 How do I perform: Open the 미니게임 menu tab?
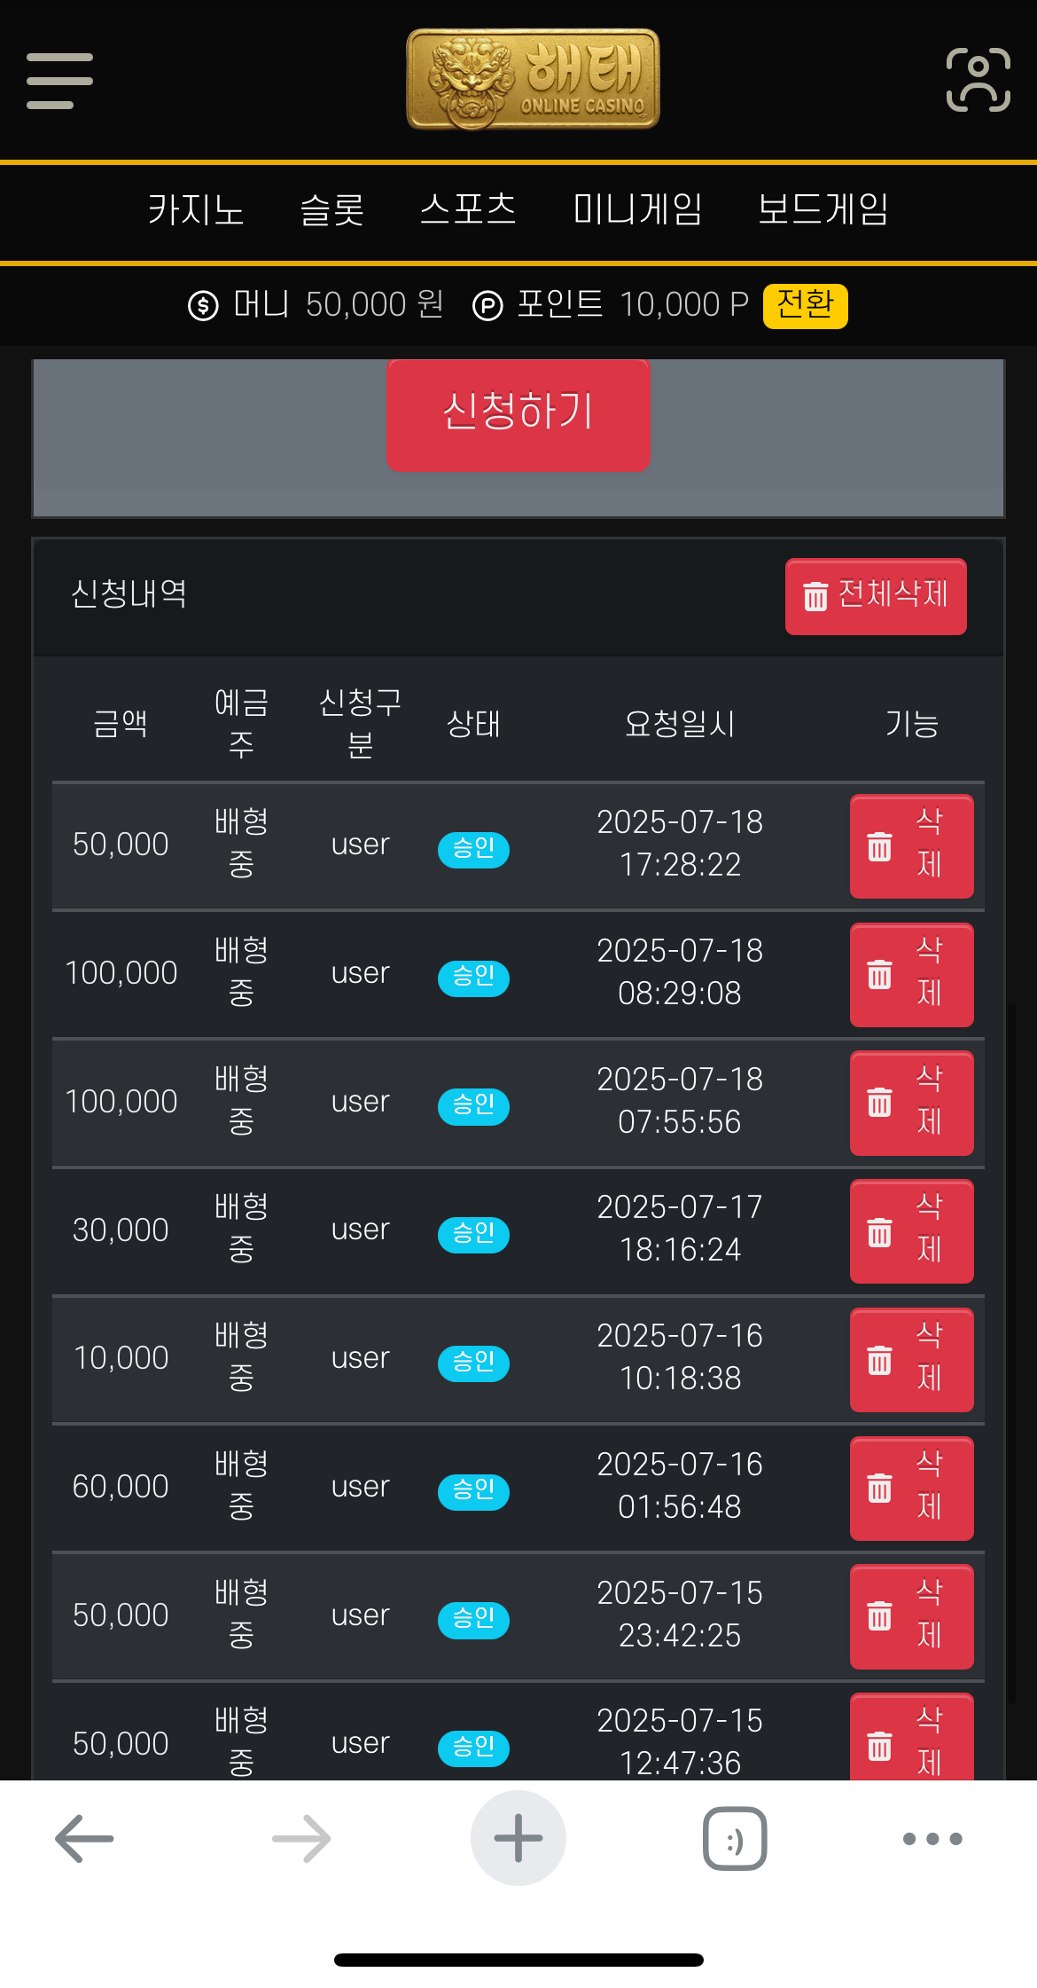[637, 210]
